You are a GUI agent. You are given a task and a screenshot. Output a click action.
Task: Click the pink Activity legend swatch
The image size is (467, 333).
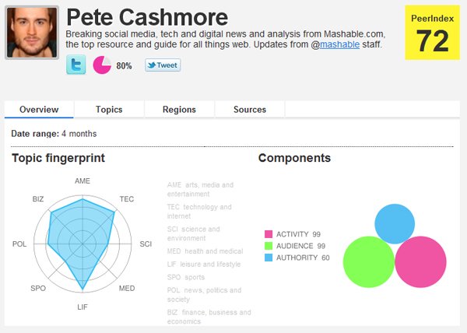click(269, 234)
